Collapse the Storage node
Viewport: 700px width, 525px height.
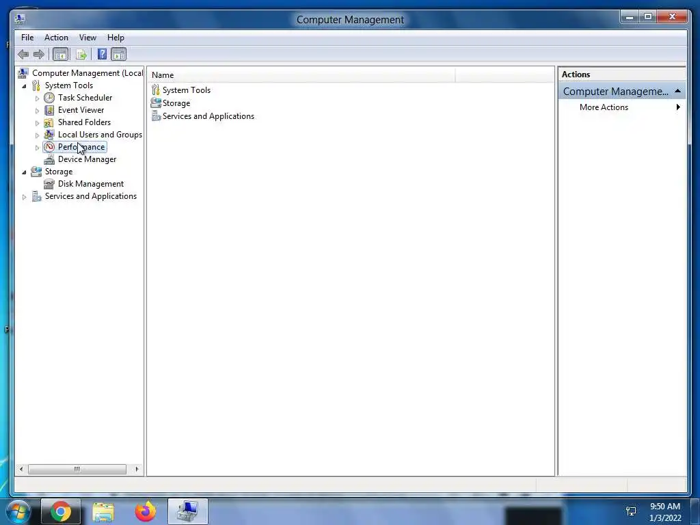[x=24, y=172]
